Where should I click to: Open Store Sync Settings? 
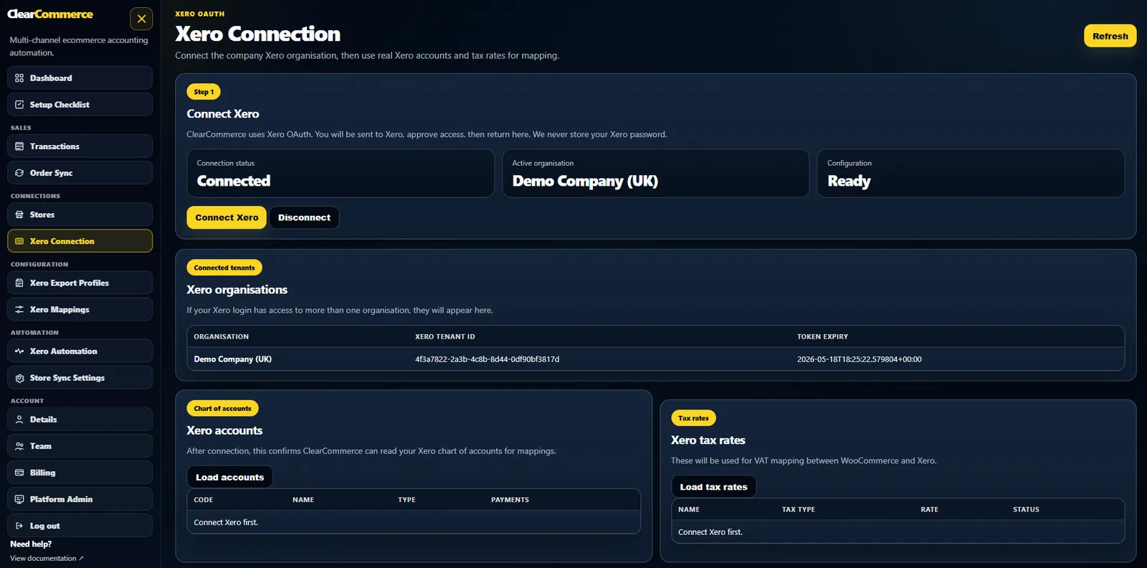tap(80, 378)
